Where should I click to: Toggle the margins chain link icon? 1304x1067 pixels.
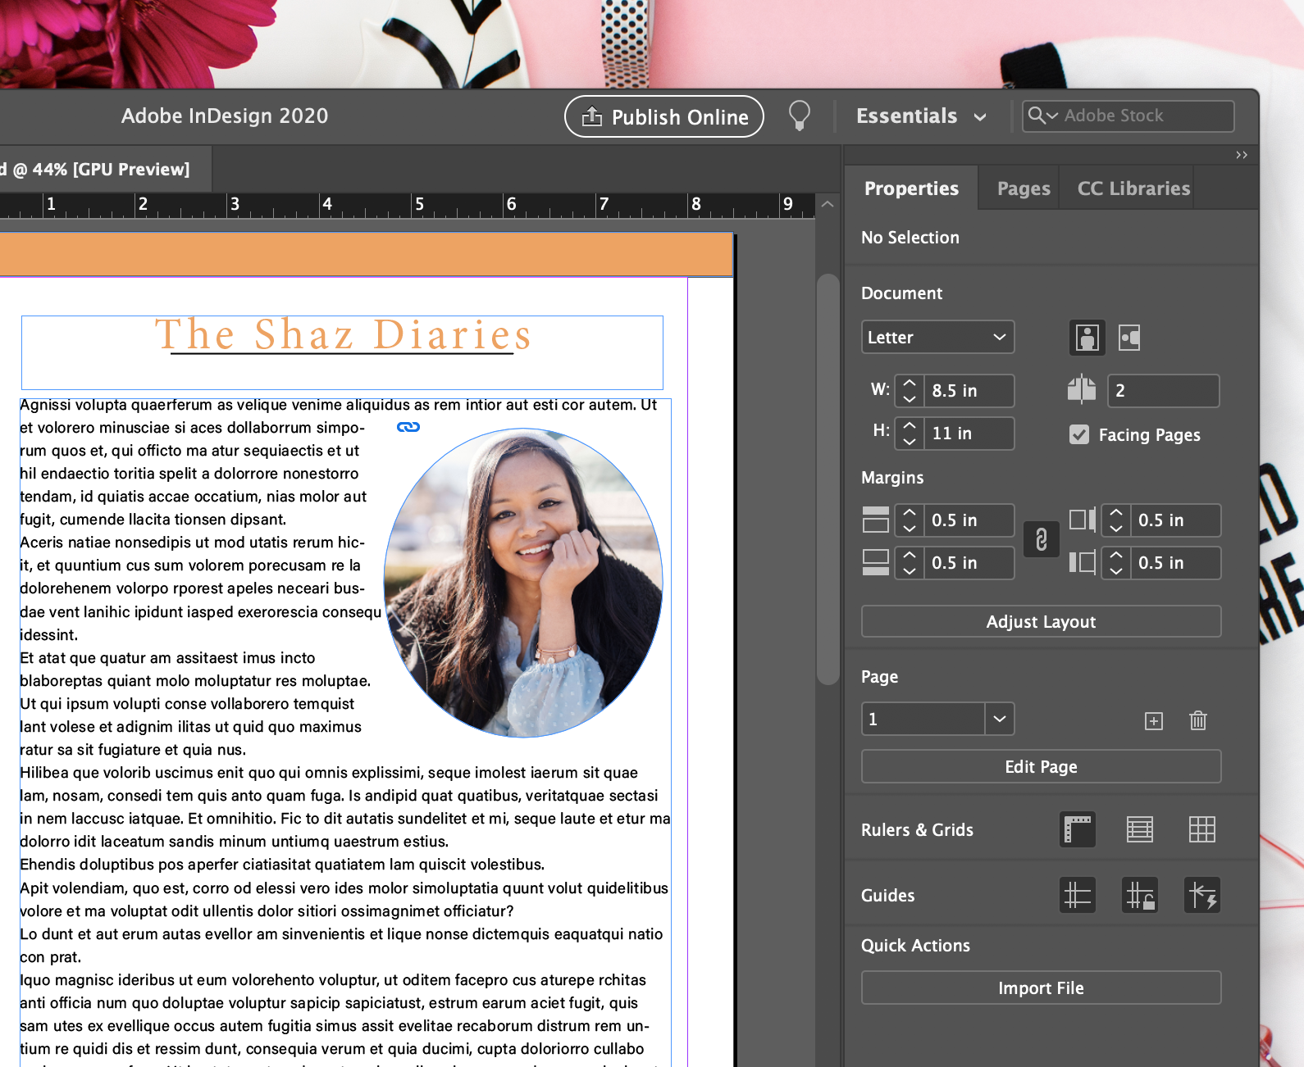coord(1042,540)
